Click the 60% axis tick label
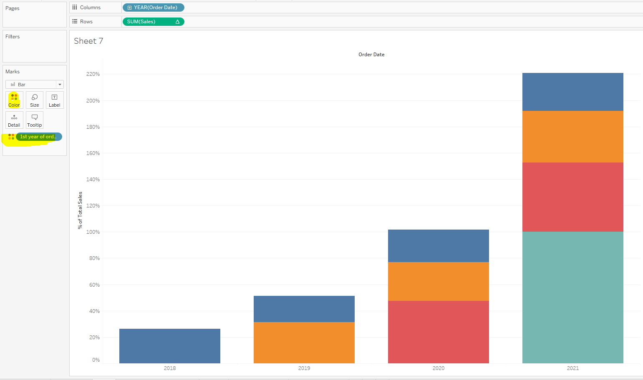The width and height of the screenshot is (643, 380). click(94, 285)
